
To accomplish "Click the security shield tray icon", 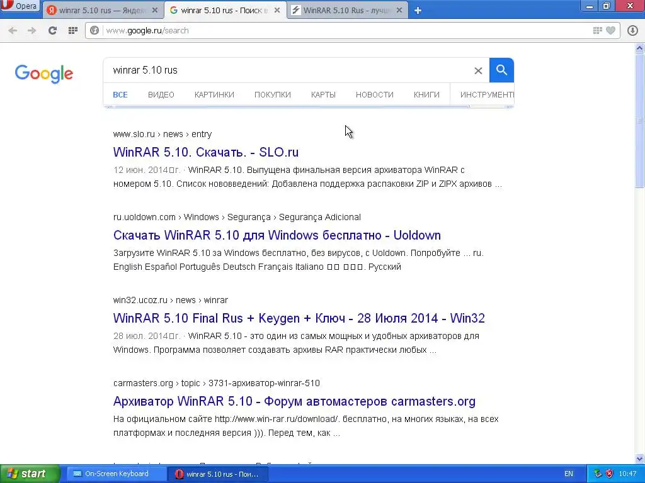I will click(x=609, y=474).
